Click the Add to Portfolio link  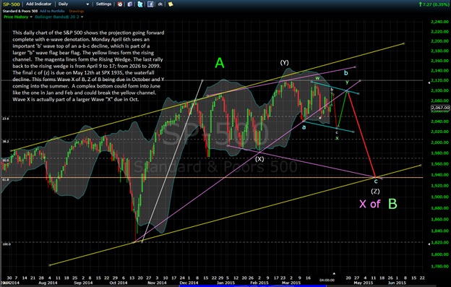tap(52, 11)
